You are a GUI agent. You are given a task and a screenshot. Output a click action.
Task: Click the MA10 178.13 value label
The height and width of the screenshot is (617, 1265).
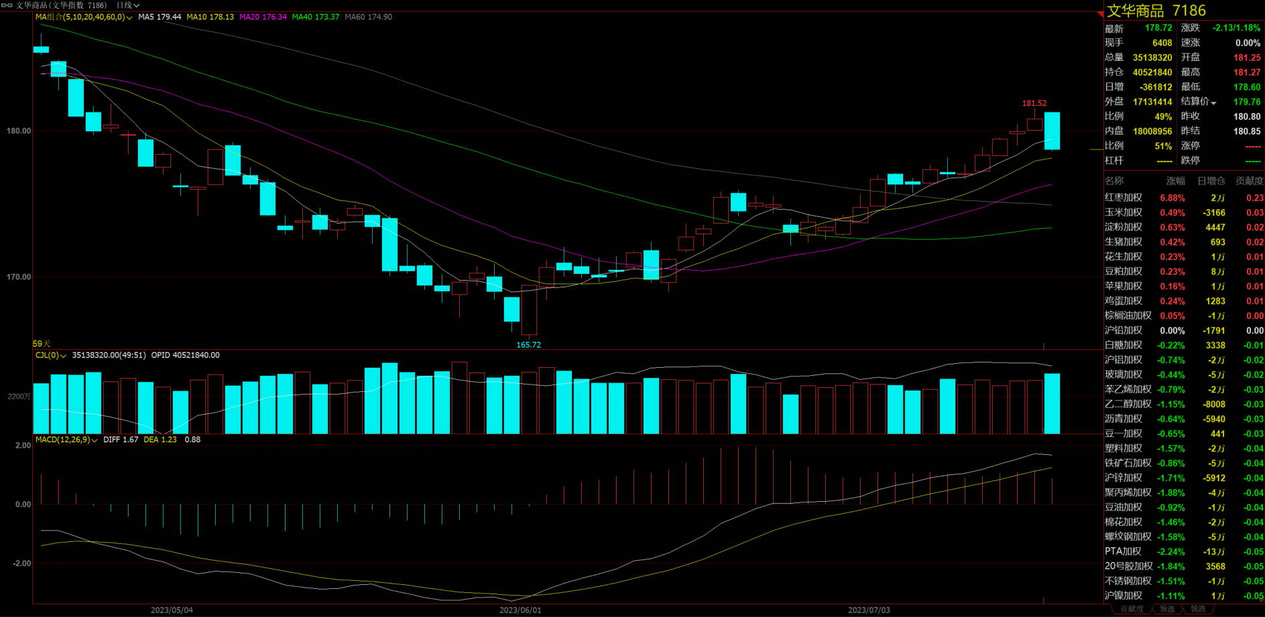(210, 17)
